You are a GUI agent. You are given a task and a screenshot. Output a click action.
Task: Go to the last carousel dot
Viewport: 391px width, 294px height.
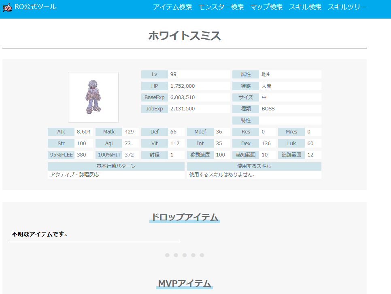[202, 255]
